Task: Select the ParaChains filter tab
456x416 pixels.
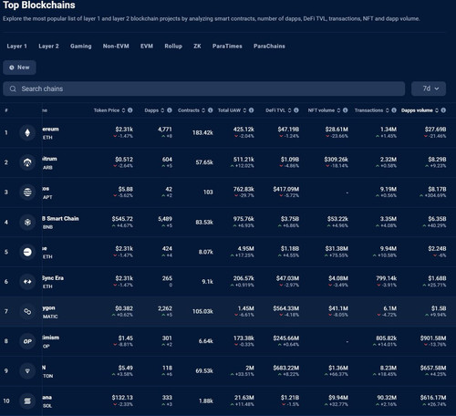Action: pos(269,47)
